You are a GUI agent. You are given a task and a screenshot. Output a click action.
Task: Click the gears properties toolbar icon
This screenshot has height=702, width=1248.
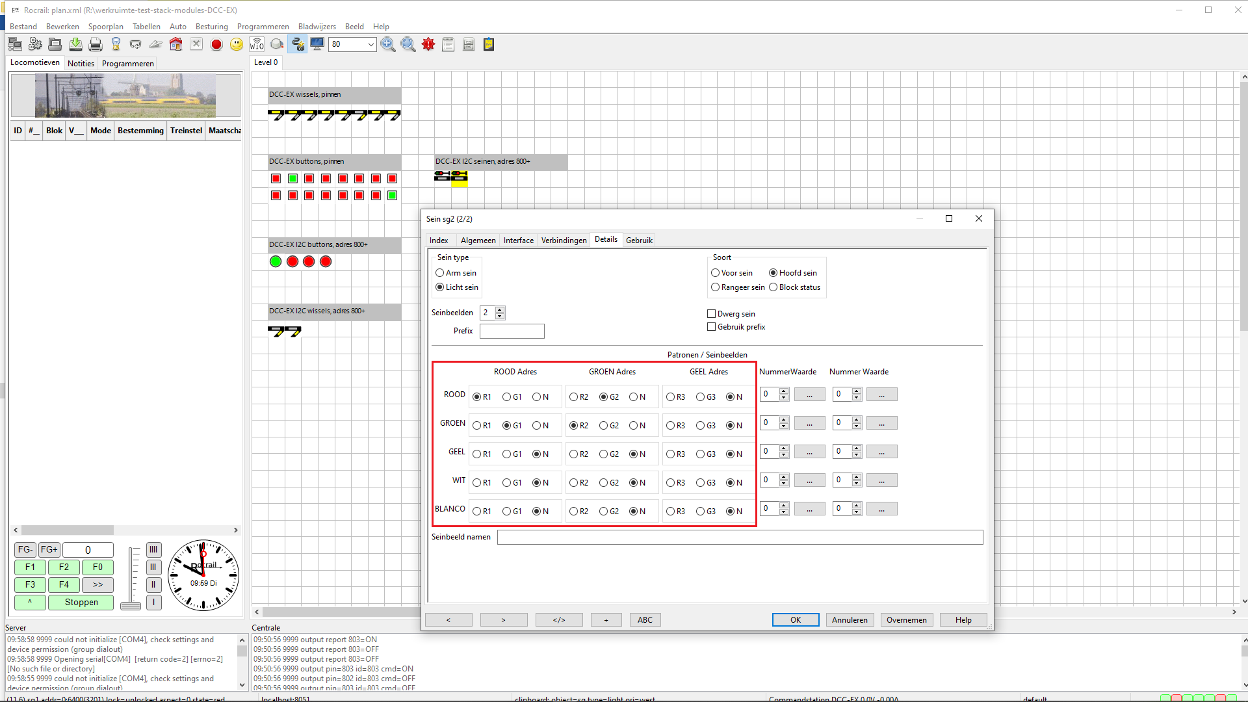35,44
